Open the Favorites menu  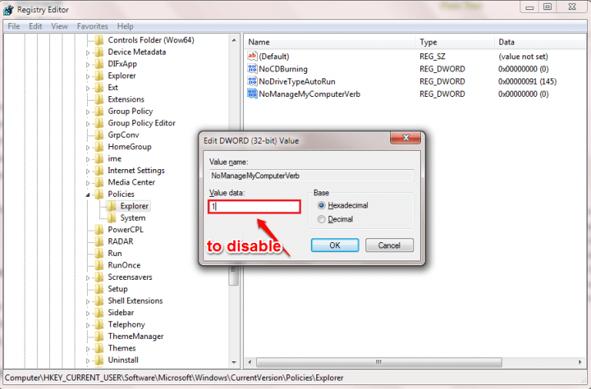point(92,26)
